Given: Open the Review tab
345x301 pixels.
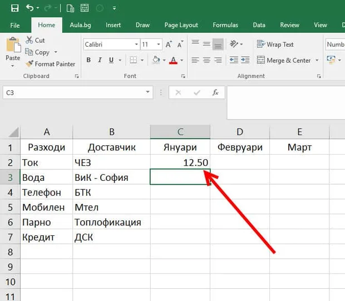Looking at the screenshot, I should click(289, 25).
